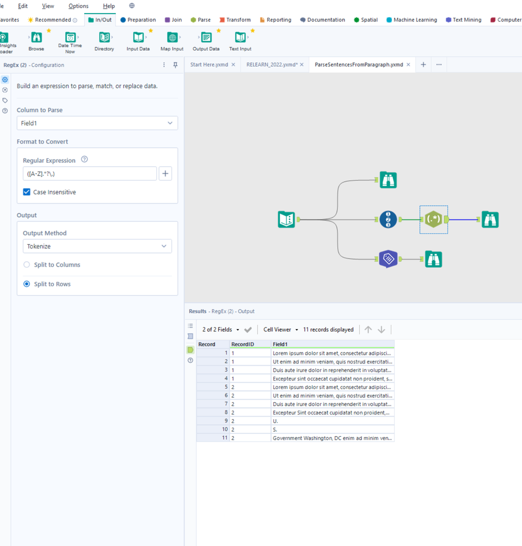Add a new workflow tab

click(423, 64)
